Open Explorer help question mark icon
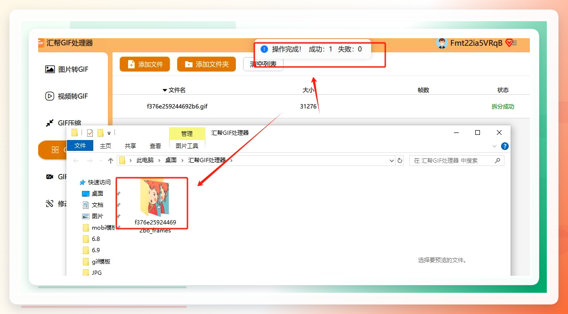568x314 pixels. coord(505,146)
